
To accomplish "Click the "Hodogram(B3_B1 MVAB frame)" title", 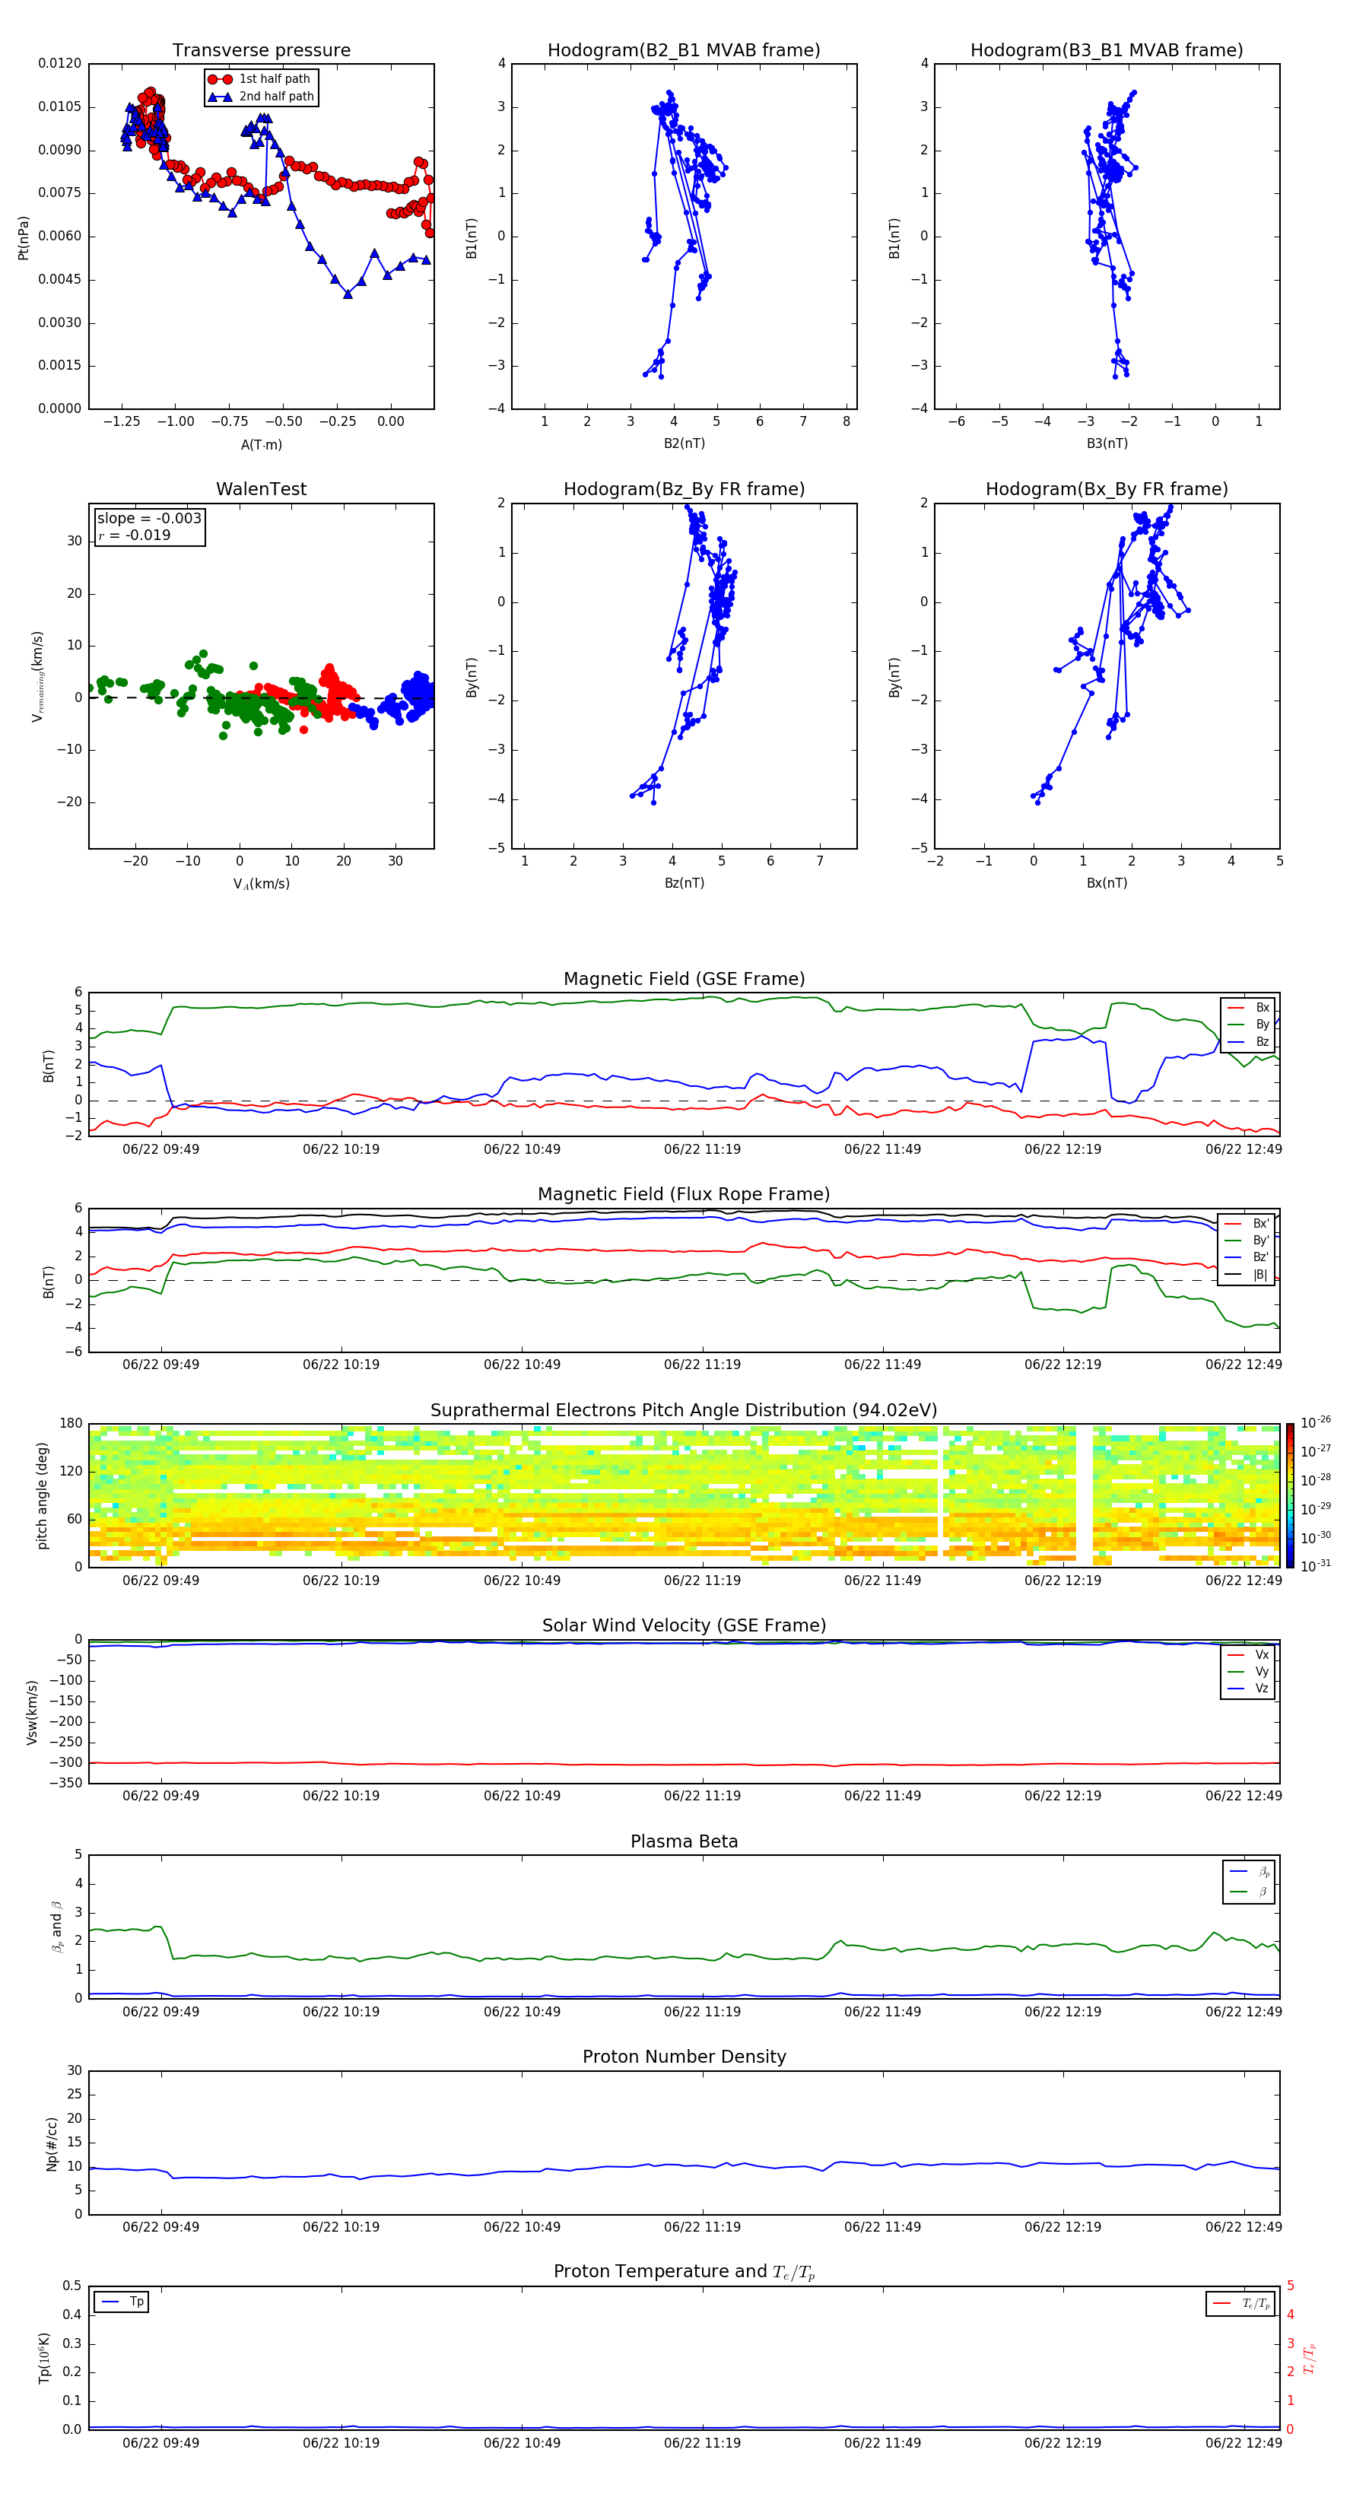I will click(1107, 49).
